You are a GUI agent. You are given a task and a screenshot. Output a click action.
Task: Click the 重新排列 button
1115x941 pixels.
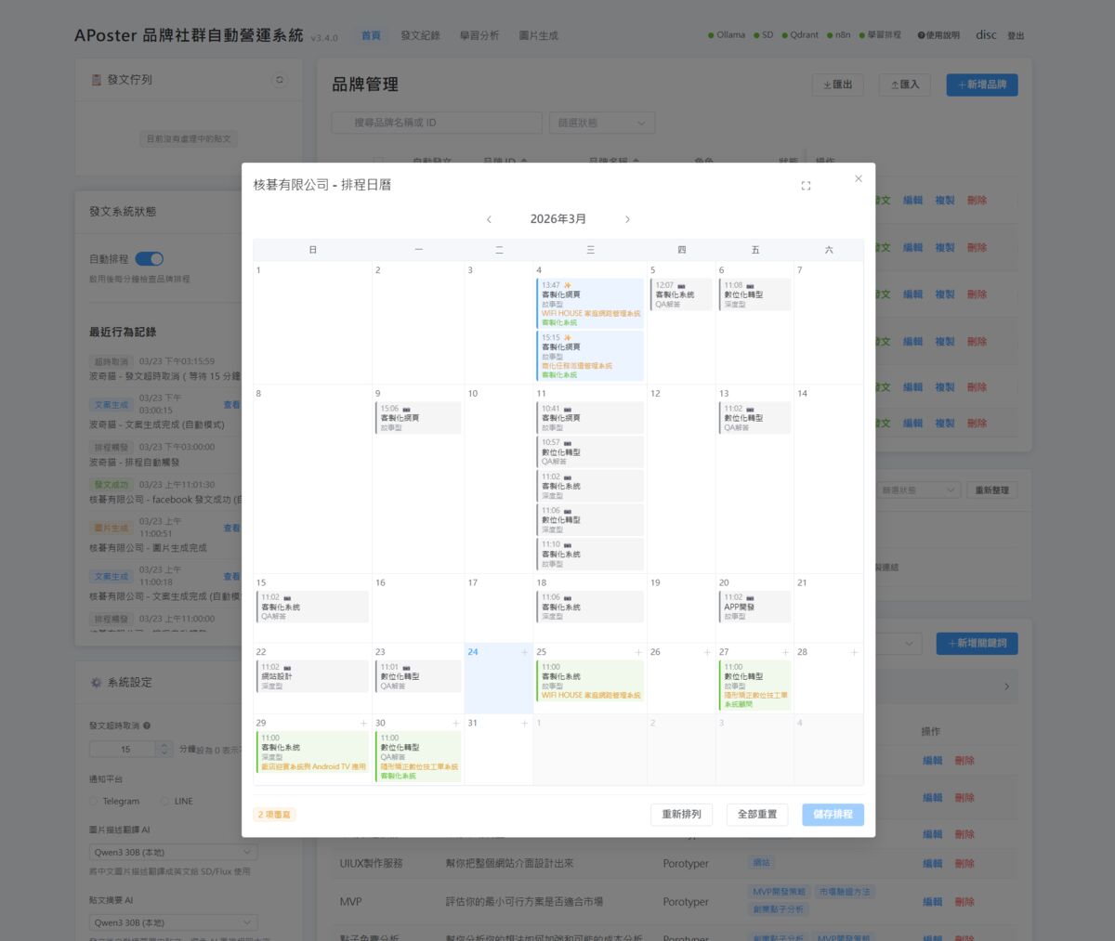(x=681, y=815)
